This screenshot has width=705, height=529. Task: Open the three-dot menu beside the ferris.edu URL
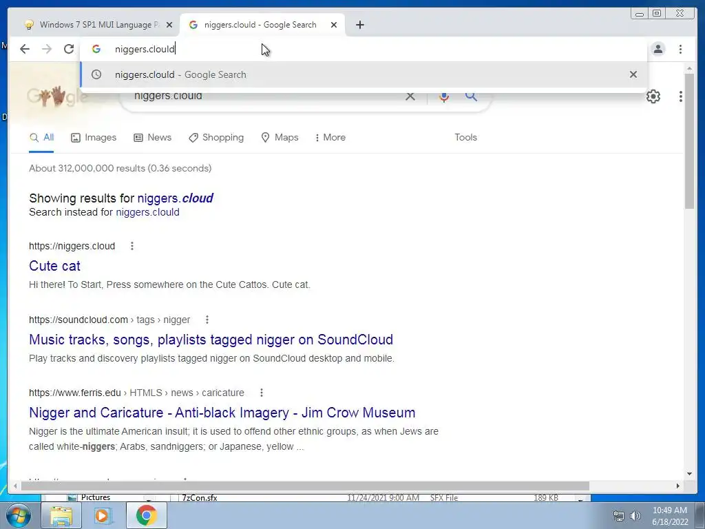pyautogui.click(x=261, y=393)
